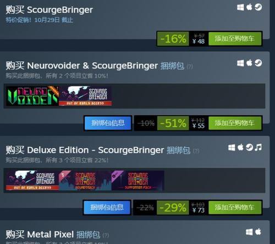275x244 pixels.
Task: Open the Neurovoider game thumbnail
Action: (x=32, y=96)
